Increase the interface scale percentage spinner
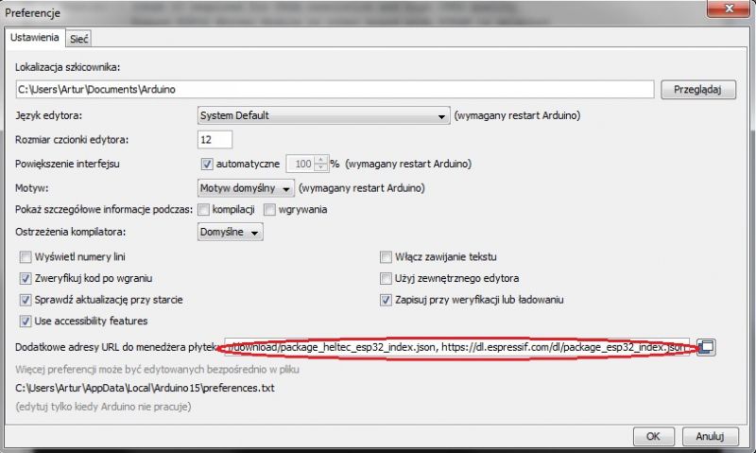Image resolution: width=756 pixels, height=453 pixels. (320, 160)
